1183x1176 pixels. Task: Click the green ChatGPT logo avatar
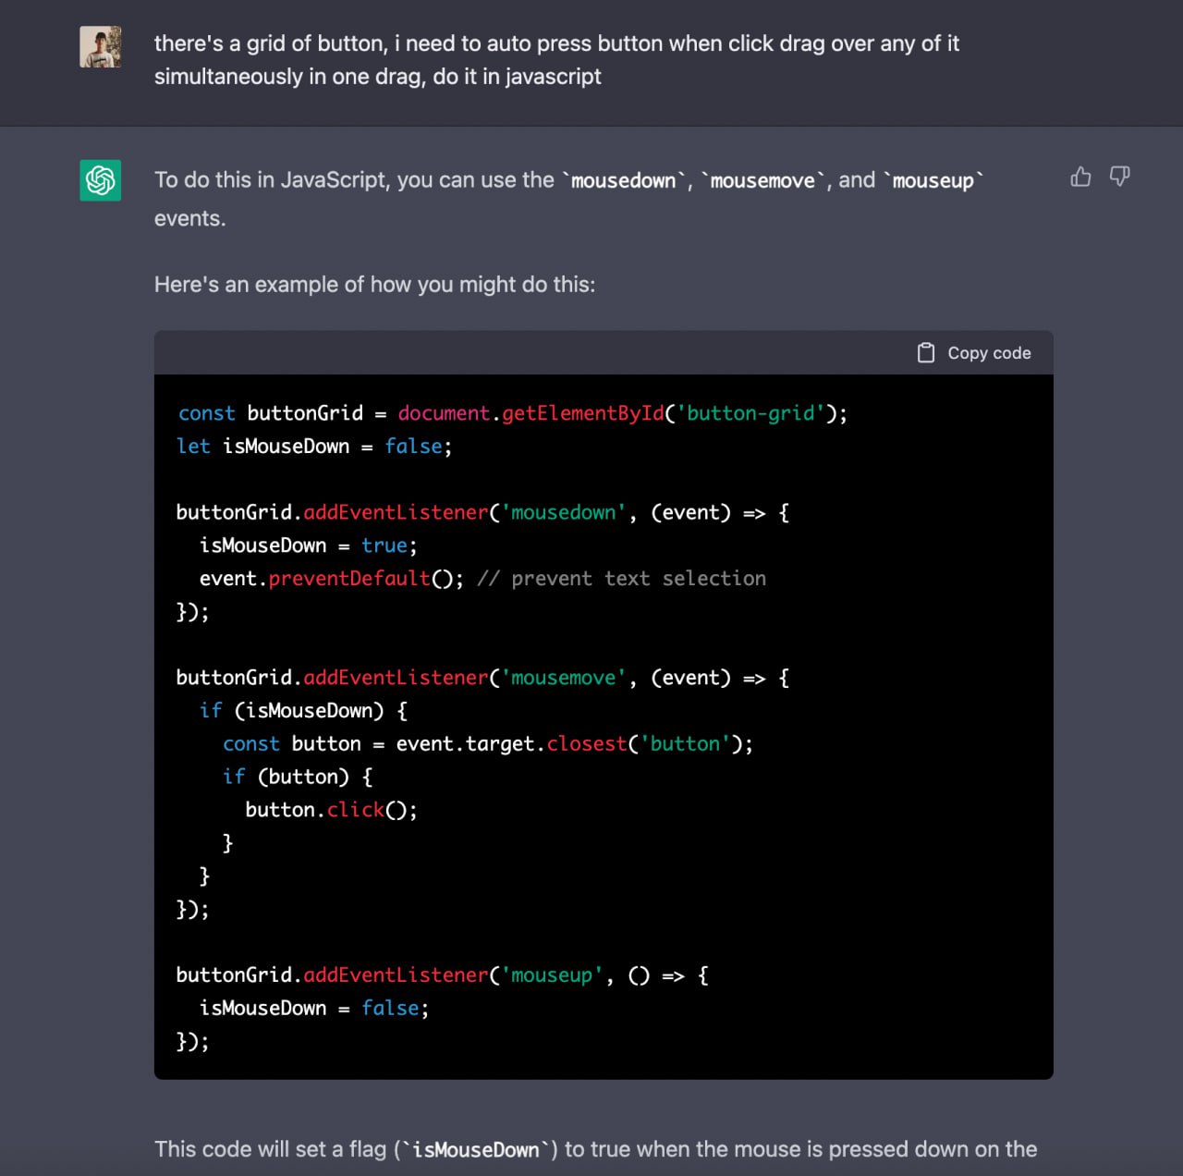click(x=100, y=179)
